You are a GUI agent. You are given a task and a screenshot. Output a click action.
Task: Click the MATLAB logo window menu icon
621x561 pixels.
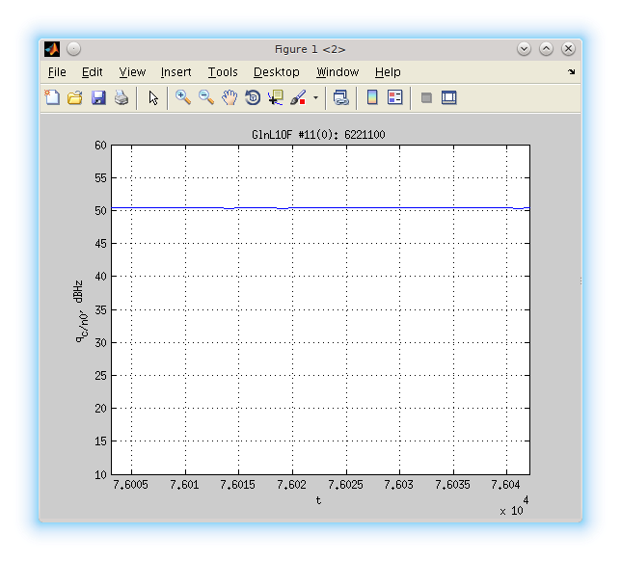[x=52, y=49]
